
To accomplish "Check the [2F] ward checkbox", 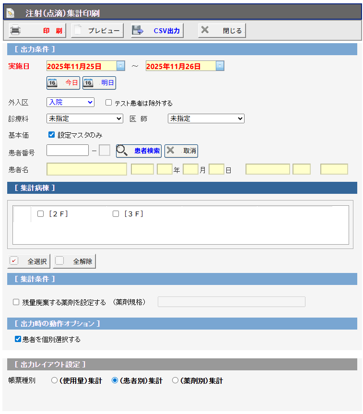I will [40, 214].
